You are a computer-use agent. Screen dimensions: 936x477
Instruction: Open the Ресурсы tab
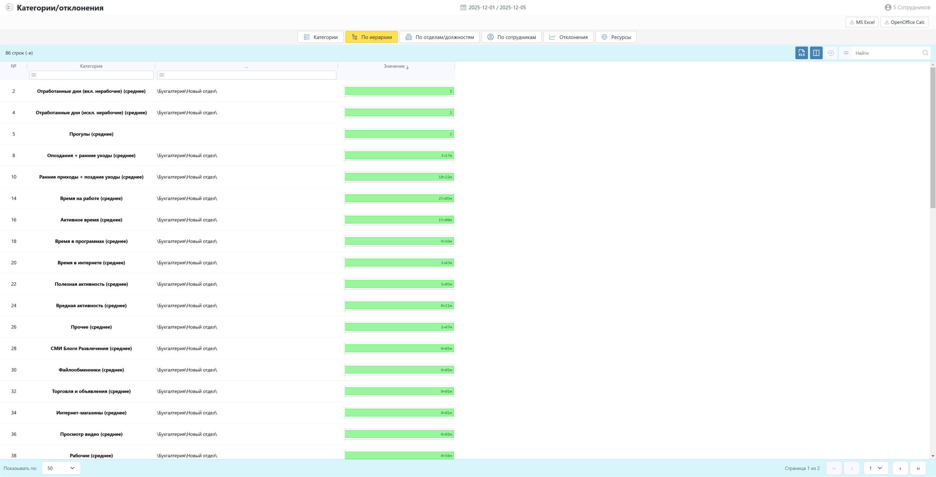click(616, 37)
